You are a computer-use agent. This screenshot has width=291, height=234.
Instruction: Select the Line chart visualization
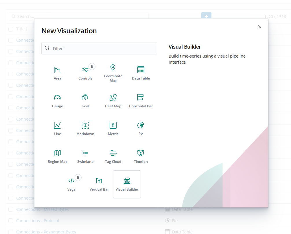pyautogui.click(x=57, y=129)
